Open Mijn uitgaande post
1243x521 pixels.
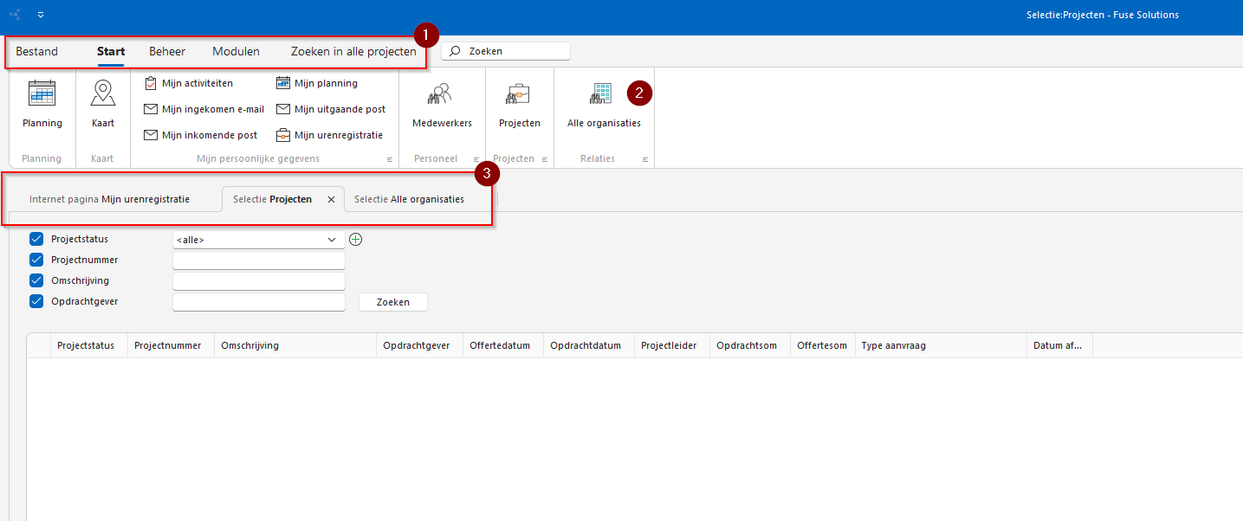[x=331, y=109]
